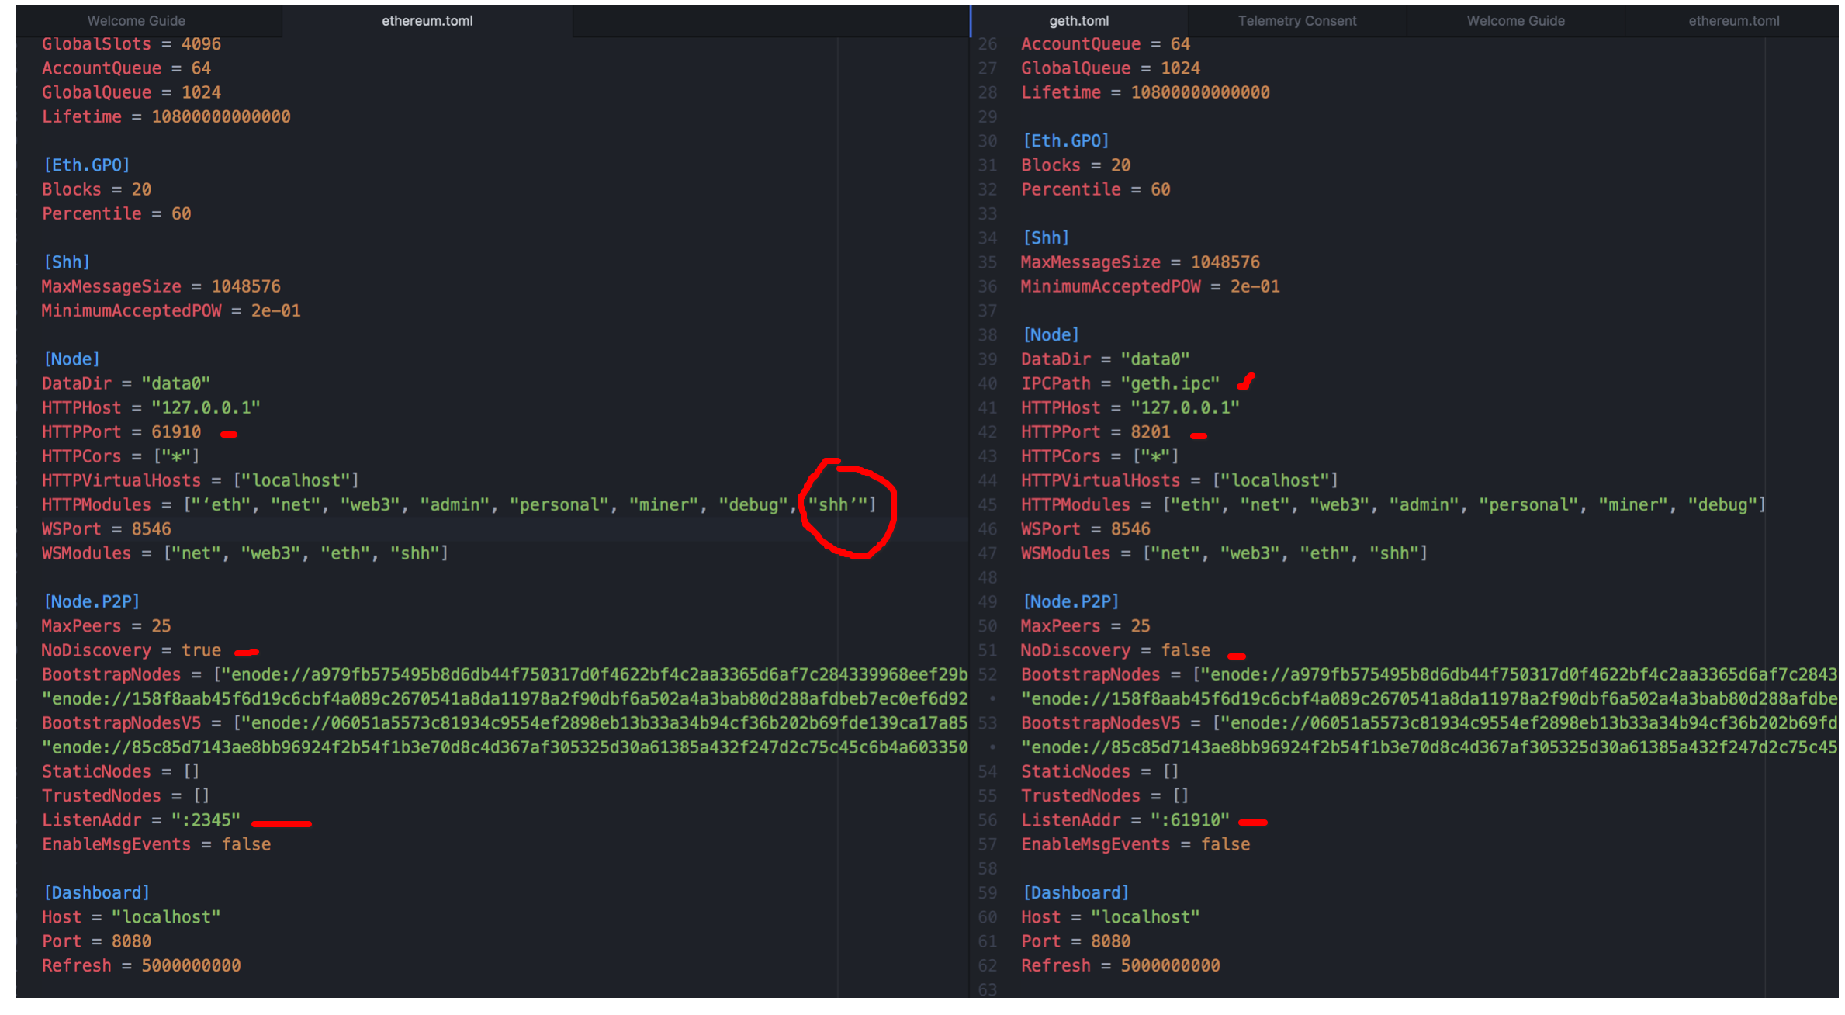Viewport: 1845px width, 1015px height.
Task: Click line number 56 in right gutter
Action: 987,820
